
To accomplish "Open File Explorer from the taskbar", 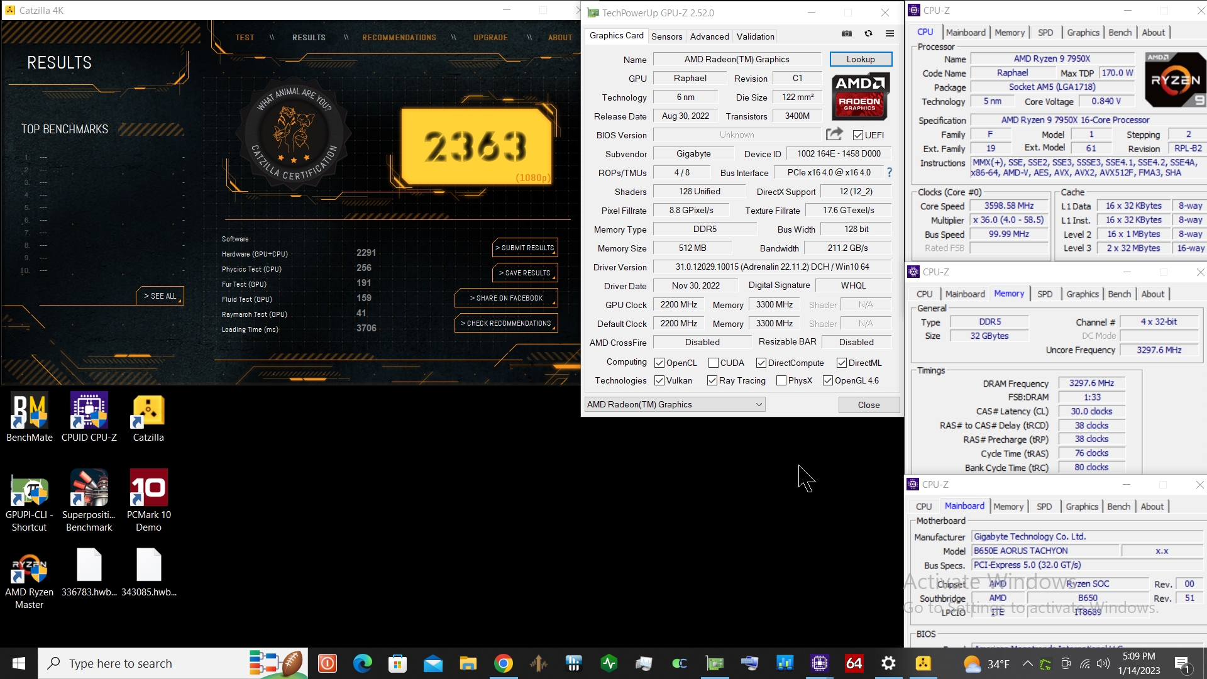I will [x=468, y=663].
